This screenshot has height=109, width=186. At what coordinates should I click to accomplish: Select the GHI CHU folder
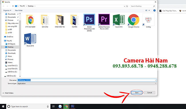(45, 21)
